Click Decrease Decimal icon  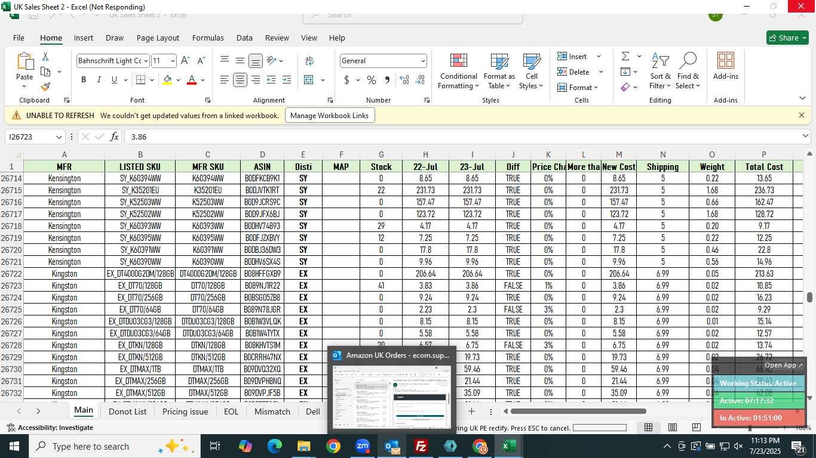(419, 80)
